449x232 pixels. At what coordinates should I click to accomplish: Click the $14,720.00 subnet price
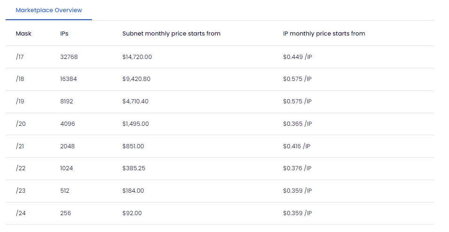pyautogui.click(x=137, y=57)
